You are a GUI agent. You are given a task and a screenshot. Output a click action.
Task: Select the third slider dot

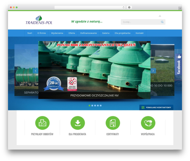pos(95,105)
